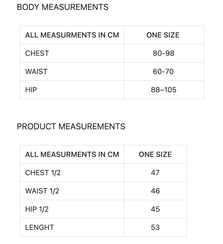Select the LENGHT row label
The image size is (223, 244).
click(39, 228)
